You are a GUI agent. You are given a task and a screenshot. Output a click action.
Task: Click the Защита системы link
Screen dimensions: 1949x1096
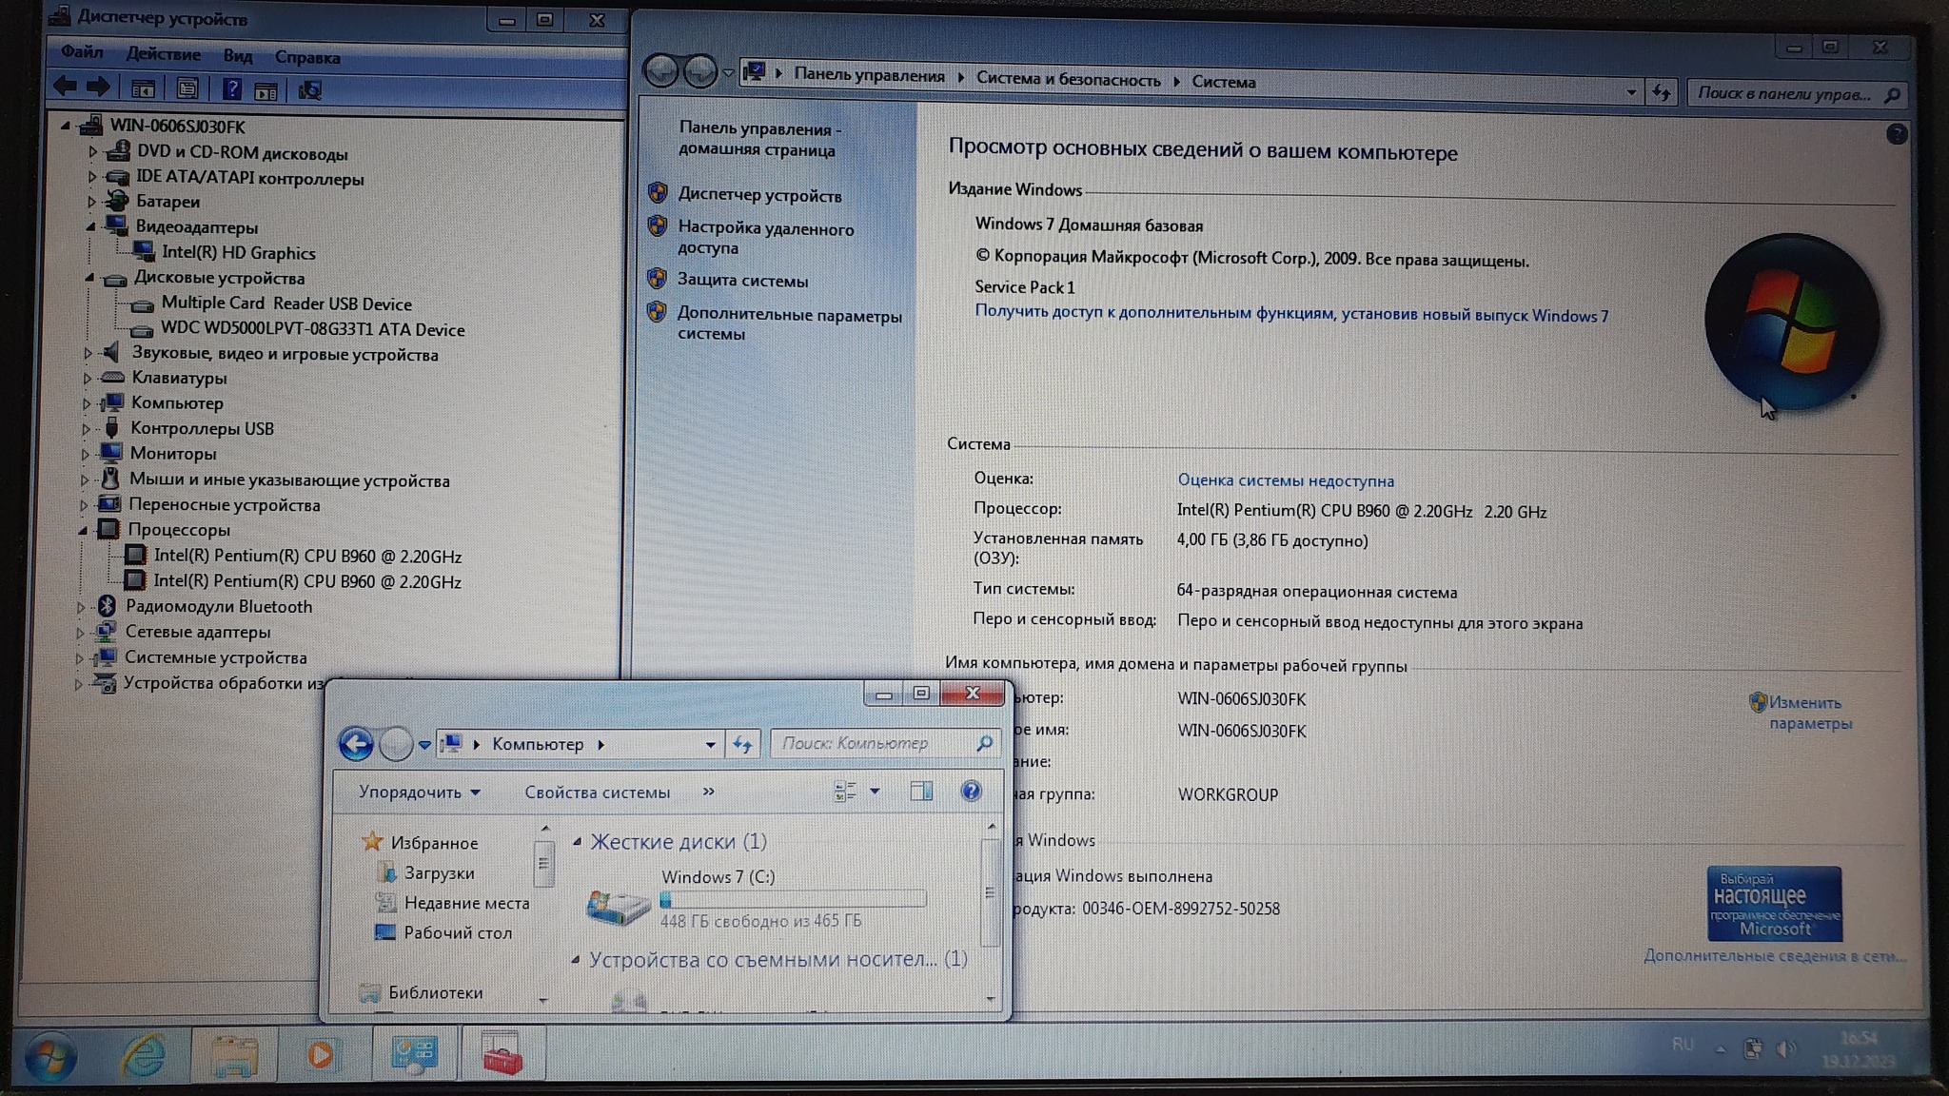(742, 281)
